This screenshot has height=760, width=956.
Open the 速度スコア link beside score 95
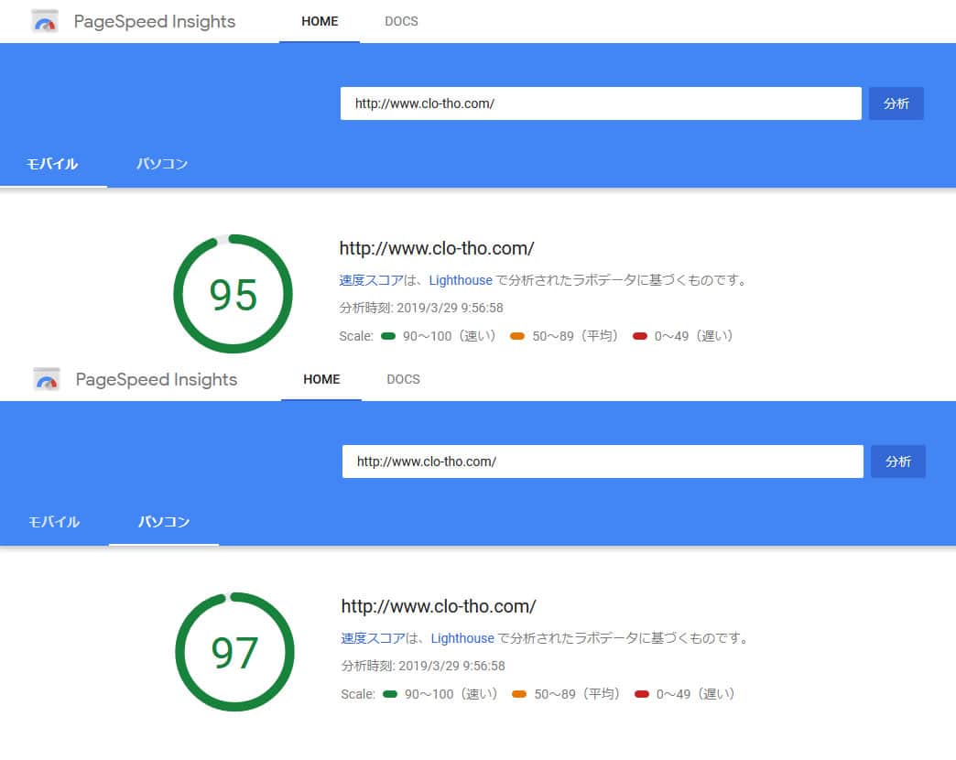371,280
